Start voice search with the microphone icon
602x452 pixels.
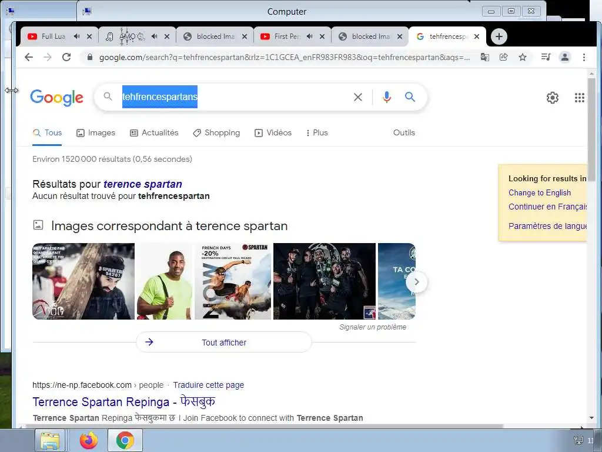(387, 97)
